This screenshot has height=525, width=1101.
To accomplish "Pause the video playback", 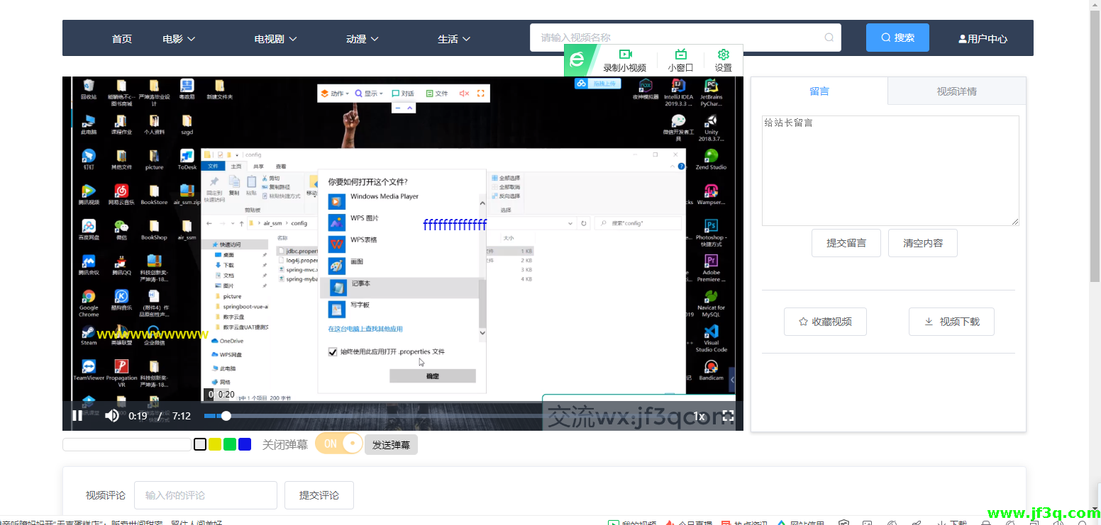I will coord(77,416).
